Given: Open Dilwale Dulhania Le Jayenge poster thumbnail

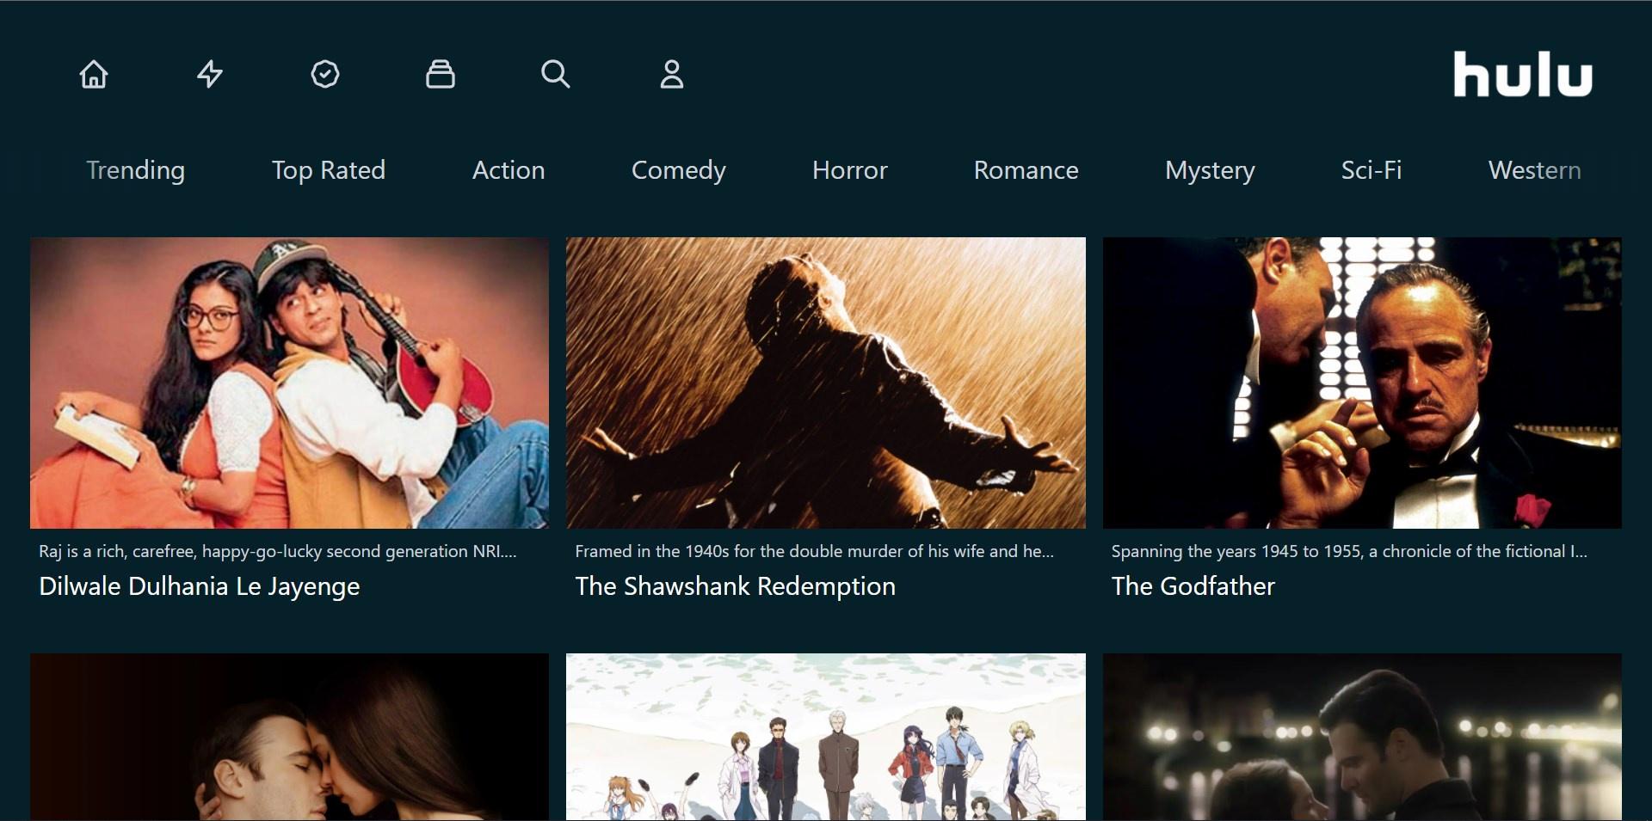Looking at the screenshot, I should [289, 383].
